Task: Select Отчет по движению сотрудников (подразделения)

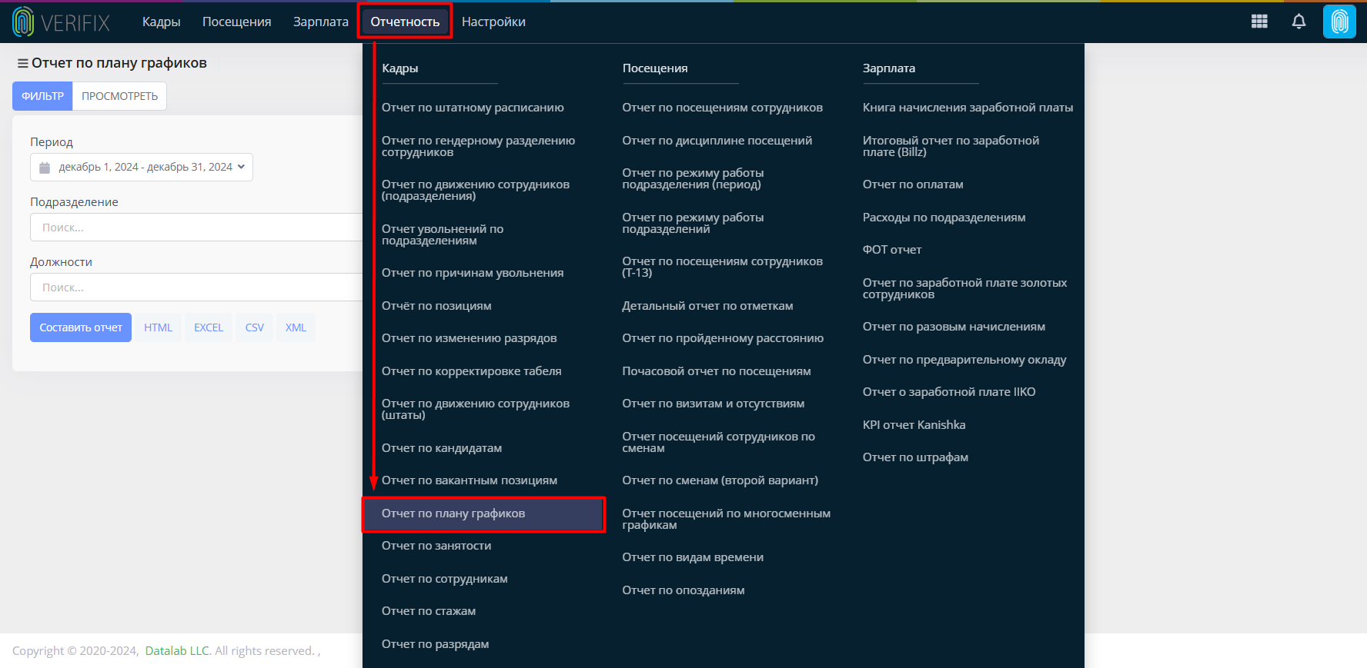Action: 476,190
